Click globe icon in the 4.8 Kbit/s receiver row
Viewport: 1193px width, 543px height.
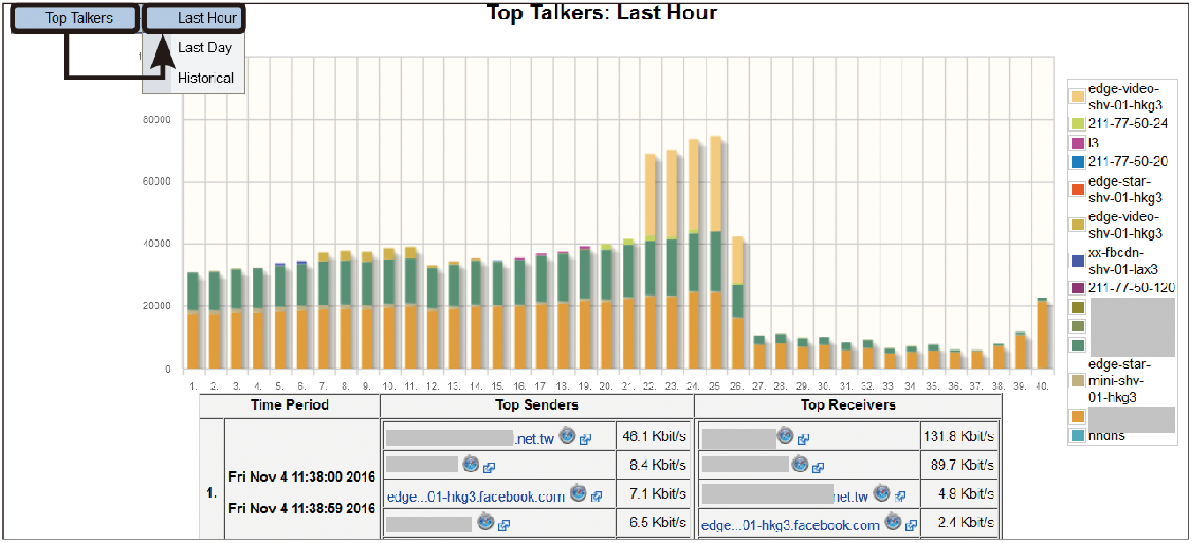click(x=882, y=493)
